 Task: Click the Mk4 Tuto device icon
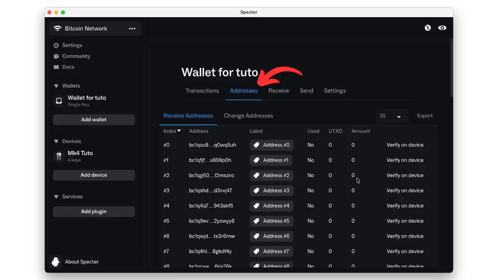(59, 156)
